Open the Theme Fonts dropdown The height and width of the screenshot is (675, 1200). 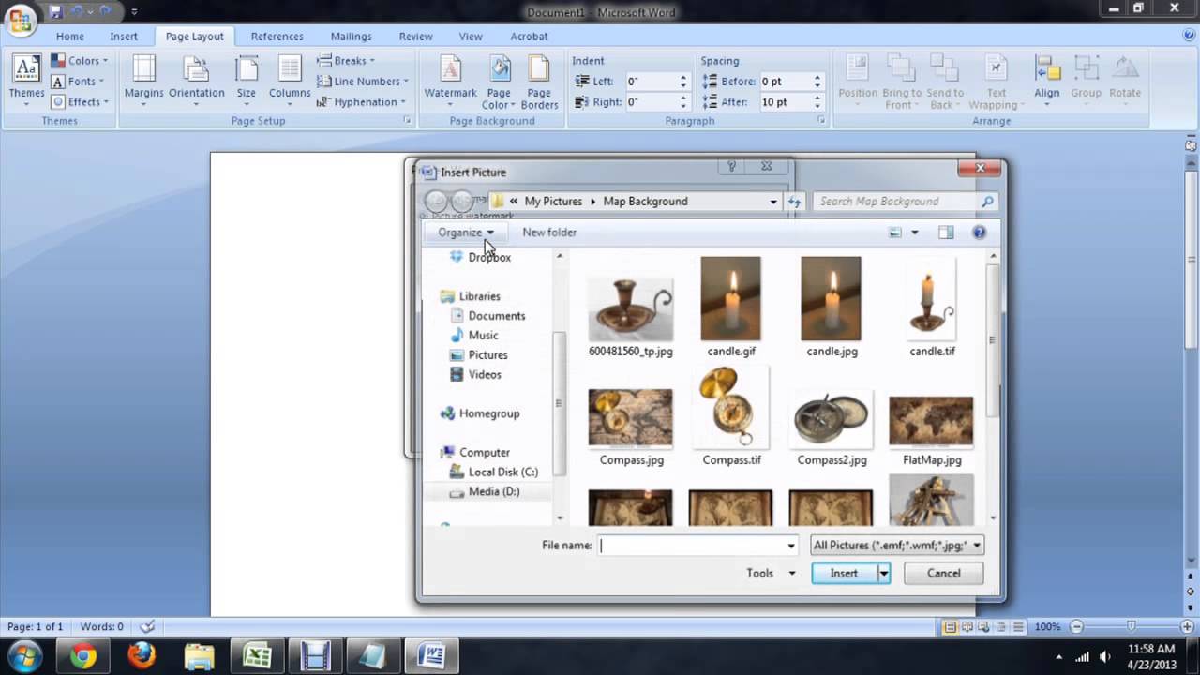tap(80, 82)
